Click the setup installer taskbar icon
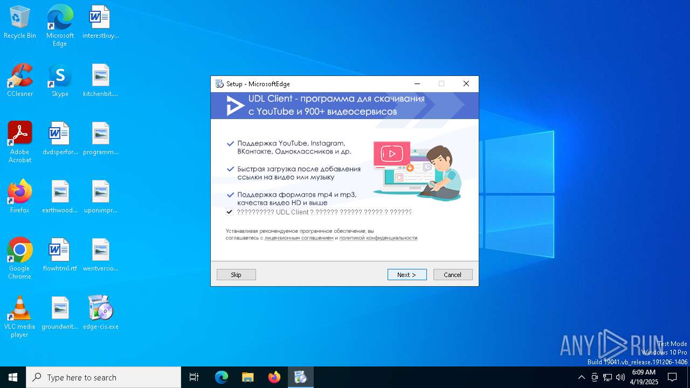This screenshot has width=690, height=388. 300,377
